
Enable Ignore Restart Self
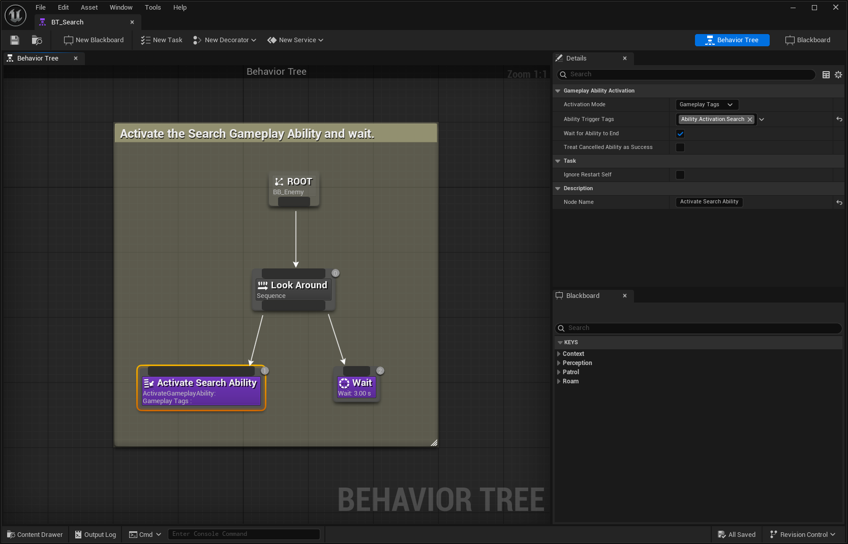click(680, 174)
